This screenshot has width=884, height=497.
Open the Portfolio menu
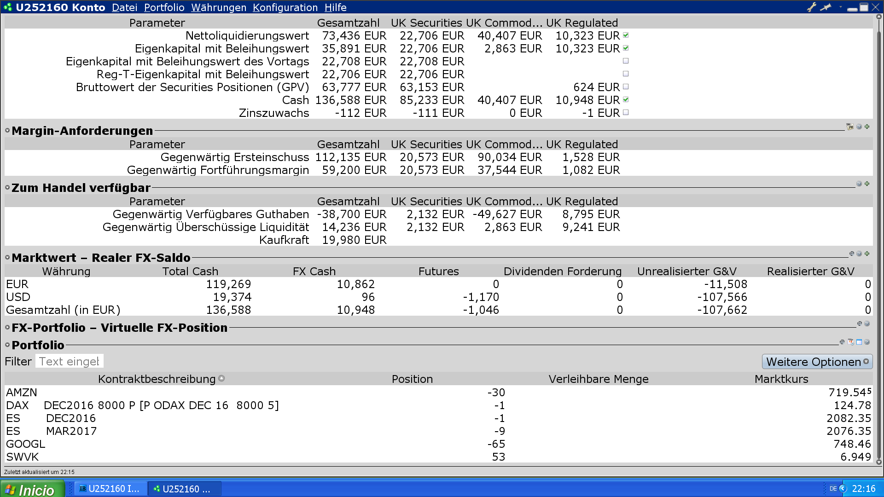click(164, 7)
